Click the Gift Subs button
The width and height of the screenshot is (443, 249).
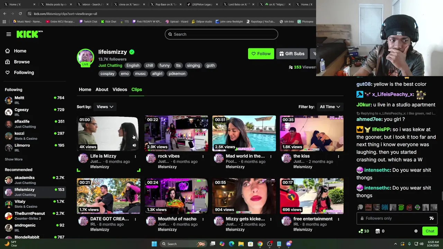292,54
